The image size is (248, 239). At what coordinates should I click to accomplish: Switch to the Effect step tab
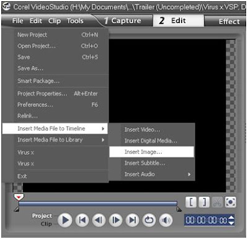pos(225,21)
